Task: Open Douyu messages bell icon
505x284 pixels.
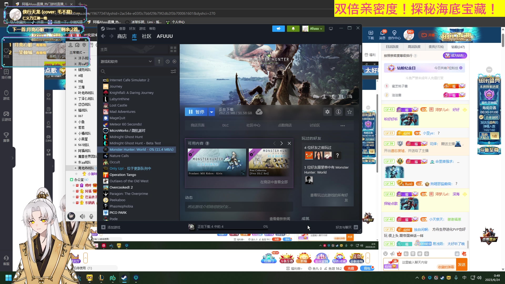Action: (x=382, y=34)
